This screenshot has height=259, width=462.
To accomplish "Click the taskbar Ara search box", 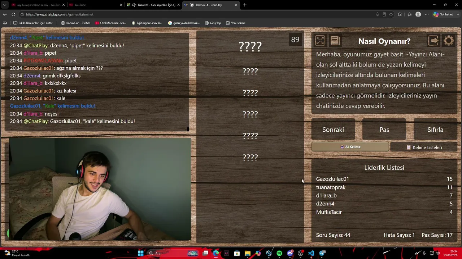I will tap(173, 253).
